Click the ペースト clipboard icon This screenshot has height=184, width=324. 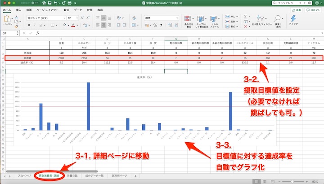coord(7,19)
